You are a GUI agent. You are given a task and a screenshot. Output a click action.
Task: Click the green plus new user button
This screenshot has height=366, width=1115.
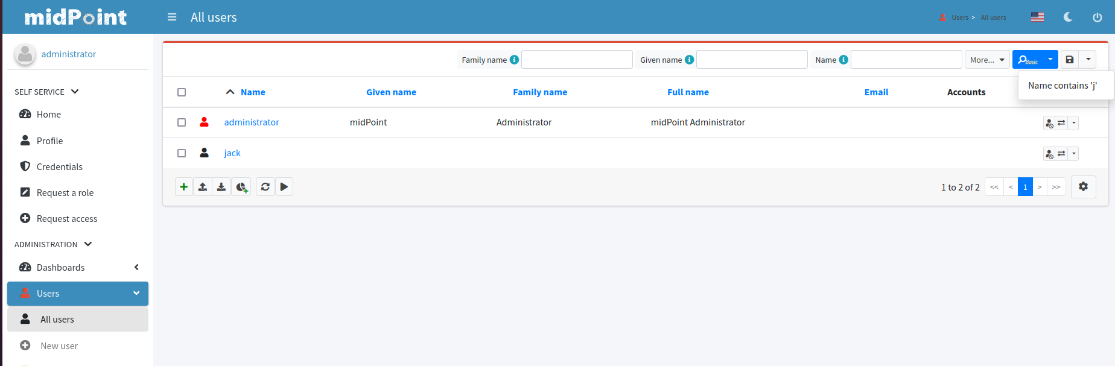pos(184,187)
